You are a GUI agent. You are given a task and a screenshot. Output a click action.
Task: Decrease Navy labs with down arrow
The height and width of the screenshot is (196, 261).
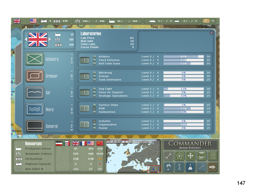pos(72,114)
